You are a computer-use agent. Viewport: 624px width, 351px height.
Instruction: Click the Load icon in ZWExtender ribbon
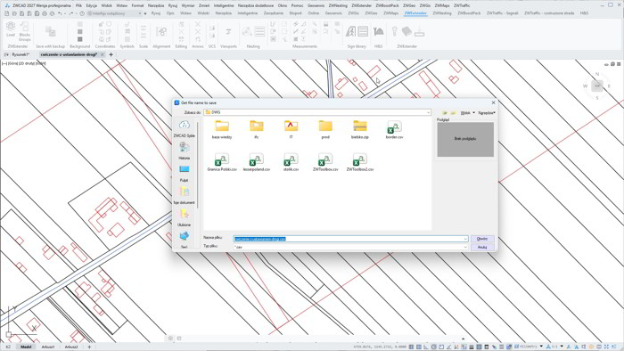coord(11,29)
